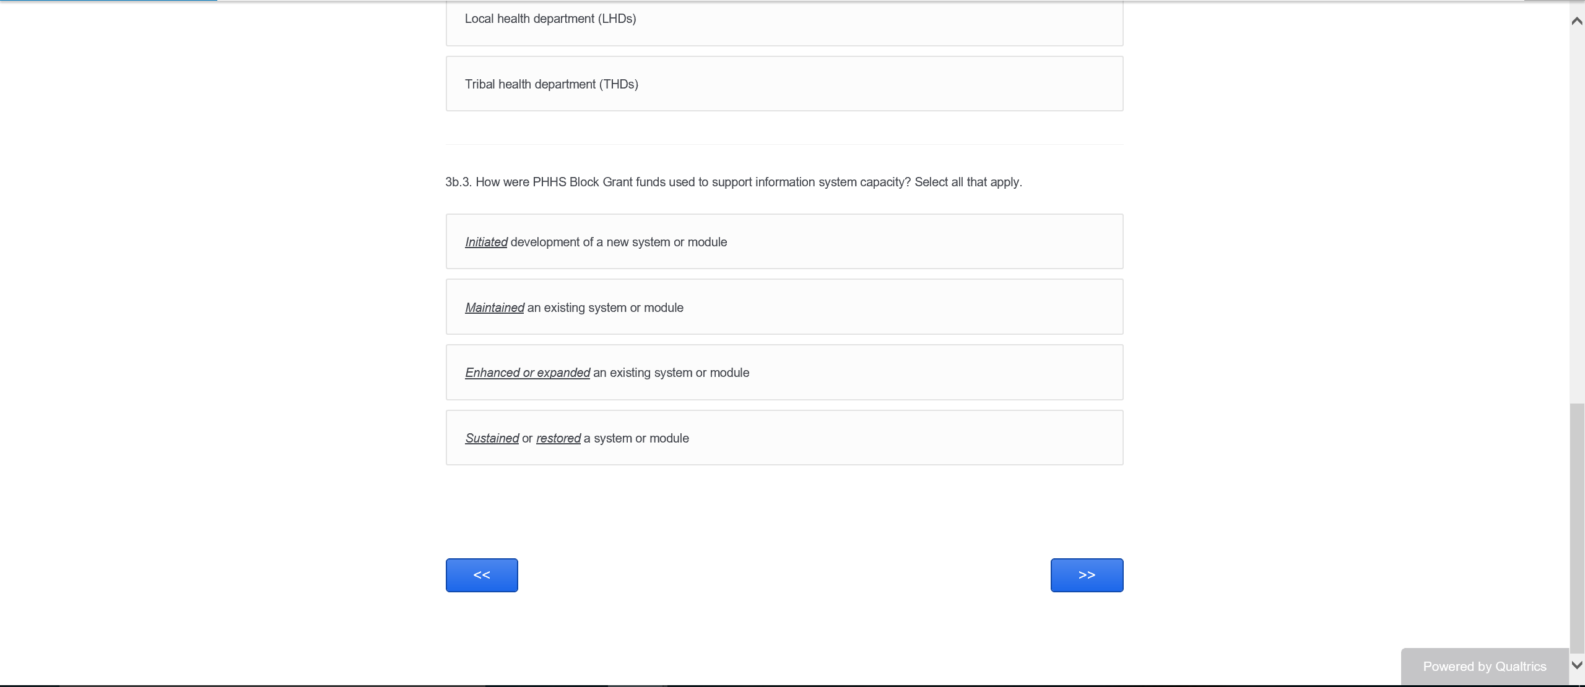Click the blue survey progress bar

pyautogui.click(x=108, y=1)
